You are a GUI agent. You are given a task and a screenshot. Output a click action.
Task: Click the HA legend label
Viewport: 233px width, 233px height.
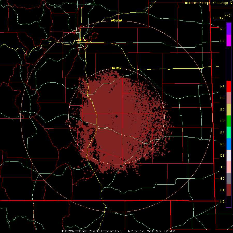coord(222,86)
